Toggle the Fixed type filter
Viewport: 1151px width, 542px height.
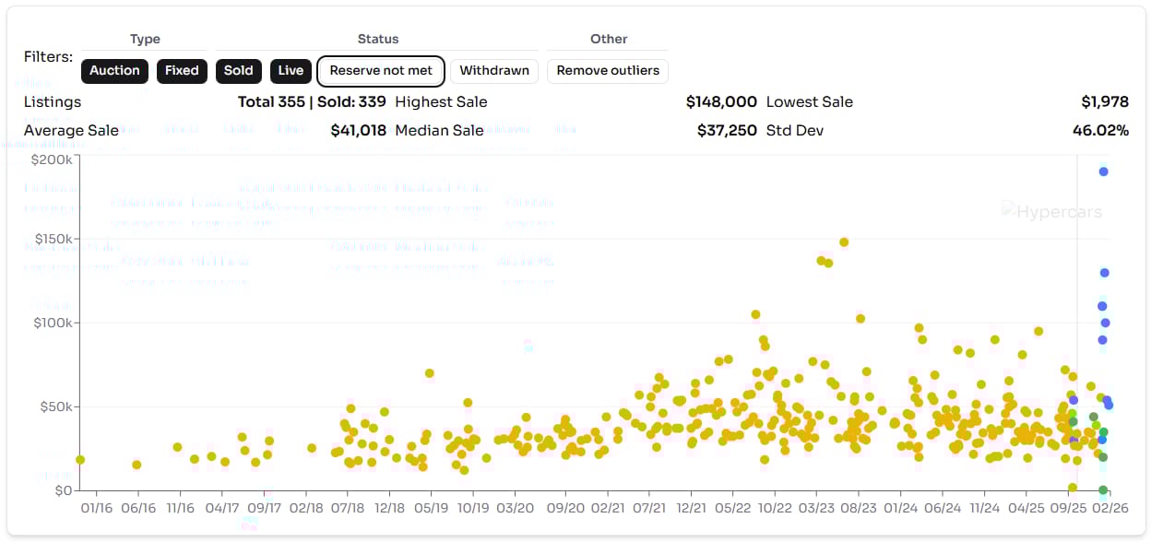182,71
